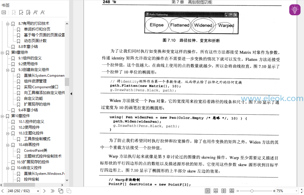Add a new bookmark

[21, 12]
